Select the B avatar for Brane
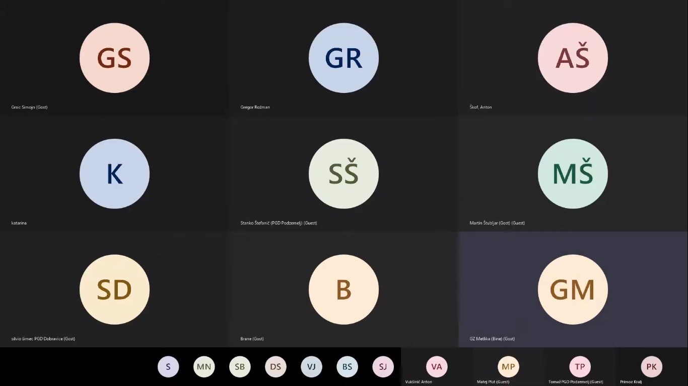Screen dimensions: 688x386 pos(343,289)
